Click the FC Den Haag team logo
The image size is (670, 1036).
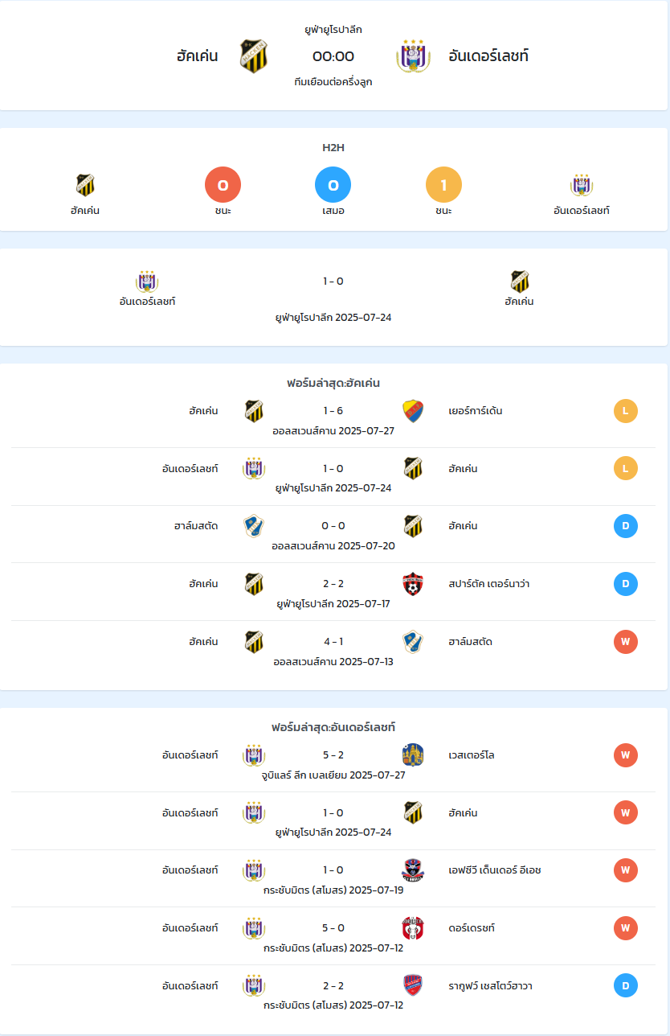click(413, 870)
